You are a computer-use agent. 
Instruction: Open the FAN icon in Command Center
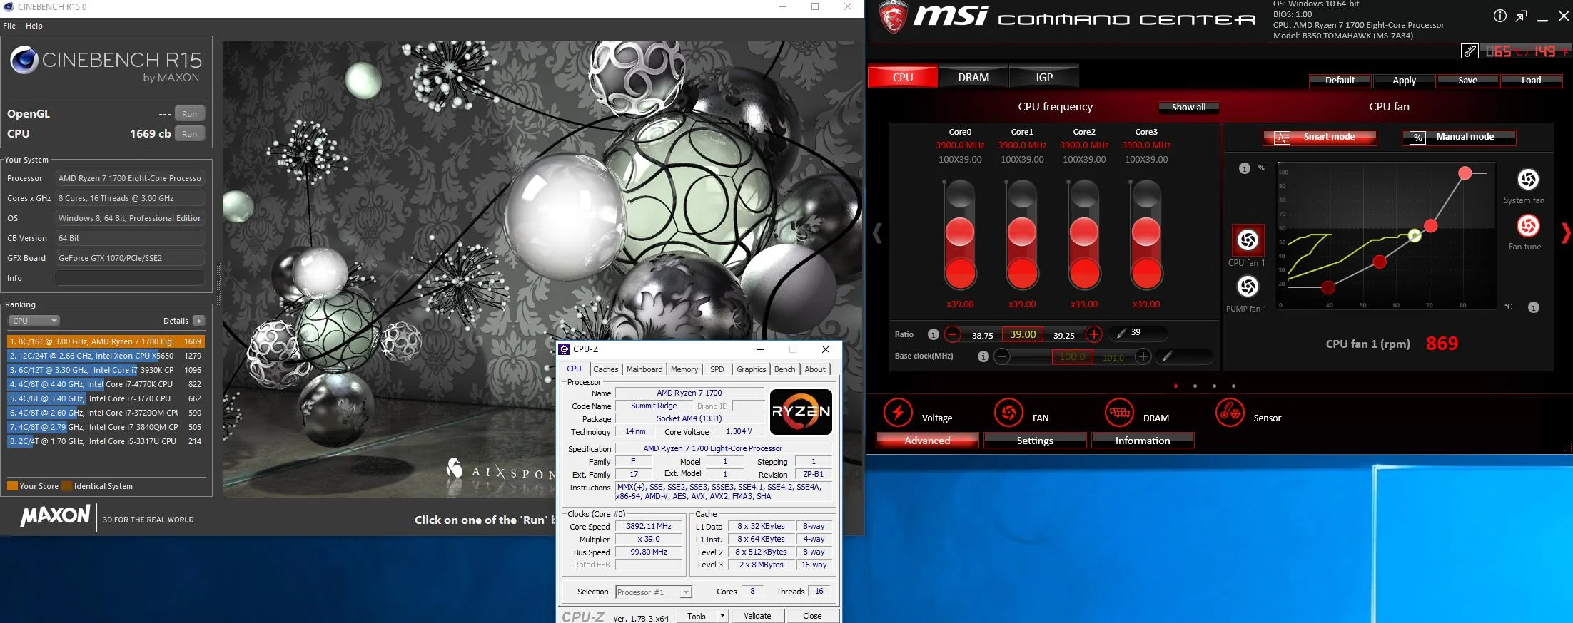tap(1008, 412)
